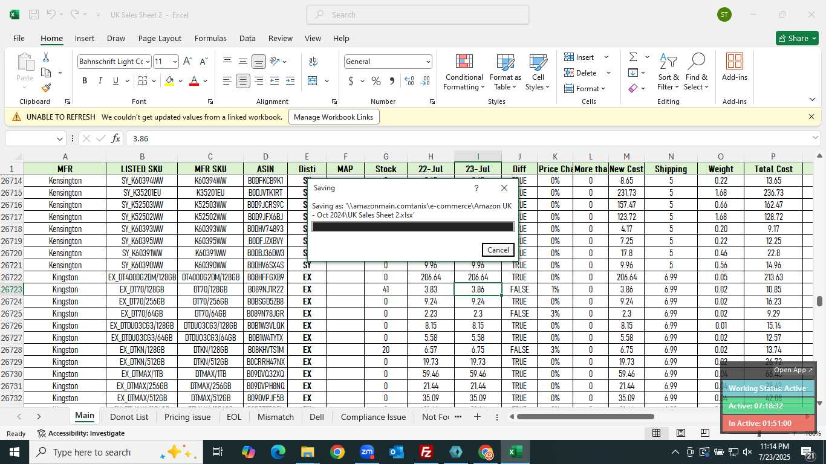Toggle Middle Align vertical alignment
This screenshot has height=464, width=826.
pos(242,61)
